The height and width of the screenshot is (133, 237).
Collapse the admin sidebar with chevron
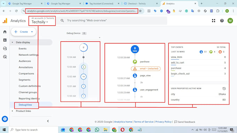[x=48, y=121]
